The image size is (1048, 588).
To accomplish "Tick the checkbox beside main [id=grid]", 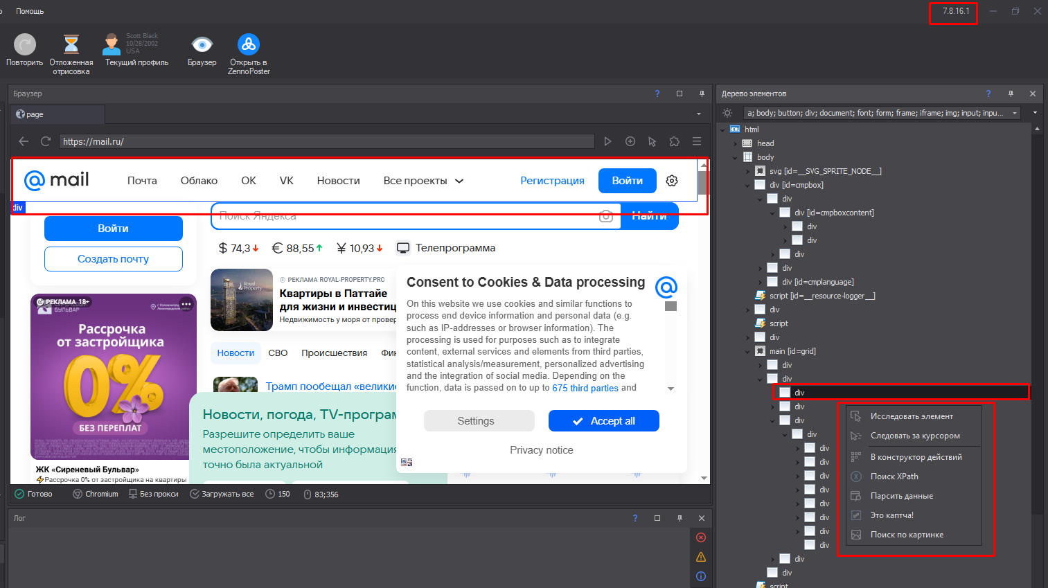I will coord(760,351).
